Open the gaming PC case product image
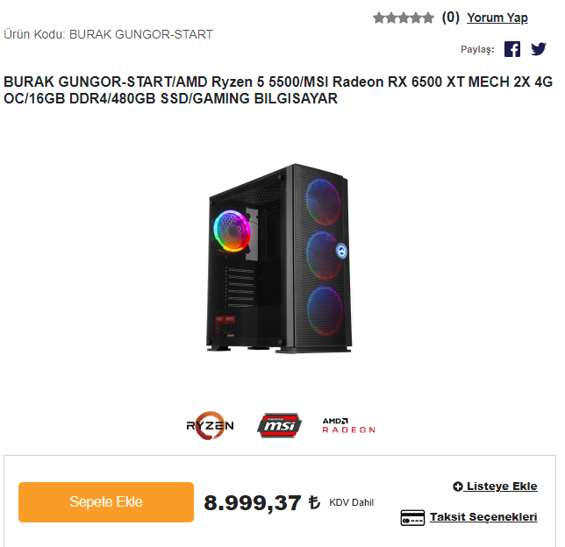This screenshot has height=547, width=565. point(279,259)
